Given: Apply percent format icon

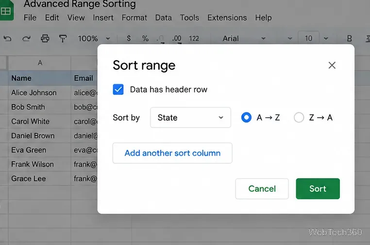Looking at the screenshot, I should [x=145, y=38].
